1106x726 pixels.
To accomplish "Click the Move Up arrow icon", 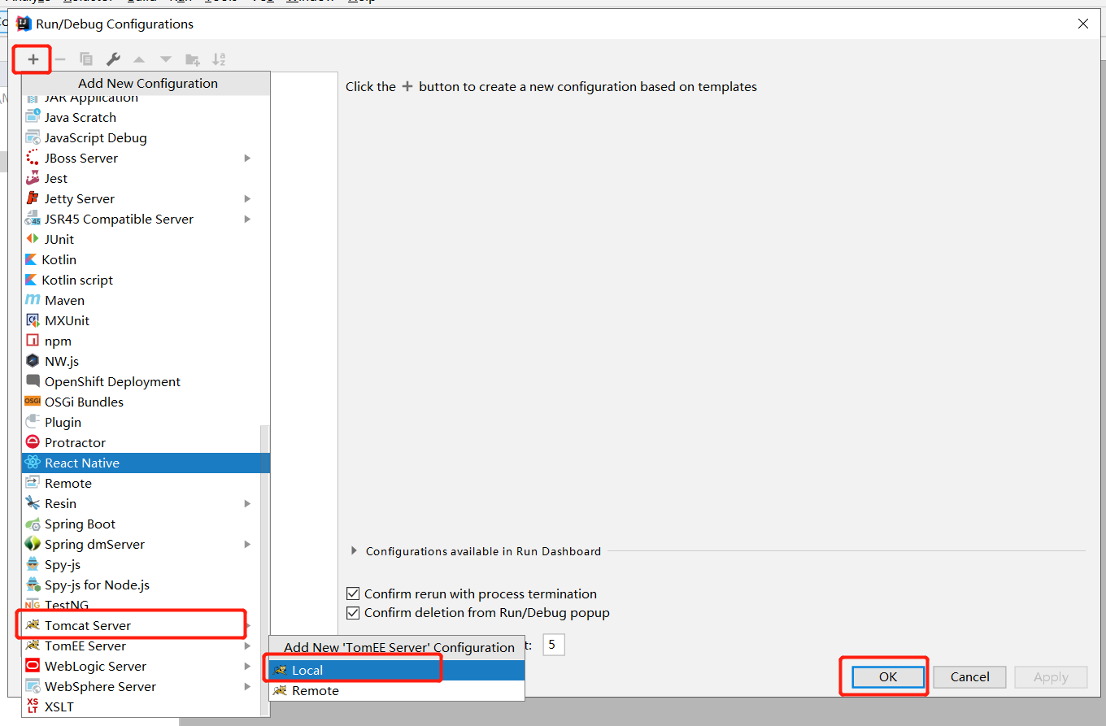I will tap(139, 59).
